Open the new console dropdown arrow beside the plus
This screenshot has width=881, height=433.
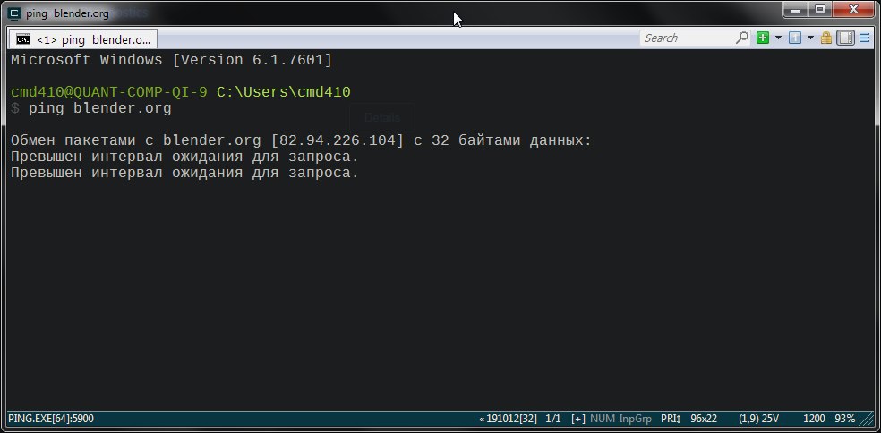pos(778,38)
